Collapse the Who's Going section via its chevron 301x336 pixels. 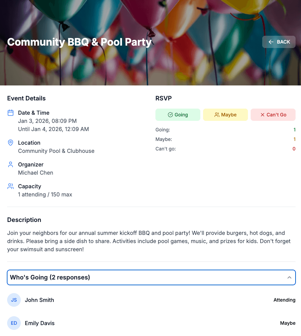[x=289, y=277]
